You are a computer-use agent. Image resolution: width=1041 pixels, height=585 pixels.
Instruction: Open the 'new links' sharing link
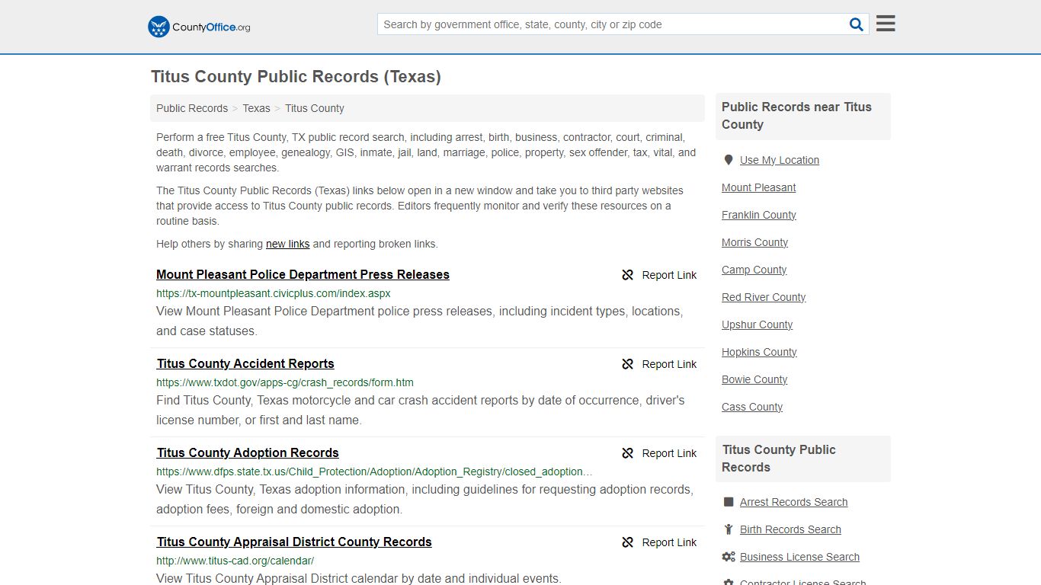287,244
